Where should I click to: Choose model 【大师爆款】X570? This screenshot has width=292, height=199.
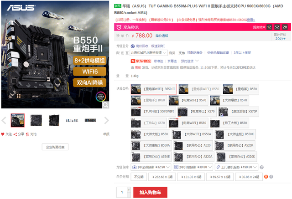pos(229,100)
